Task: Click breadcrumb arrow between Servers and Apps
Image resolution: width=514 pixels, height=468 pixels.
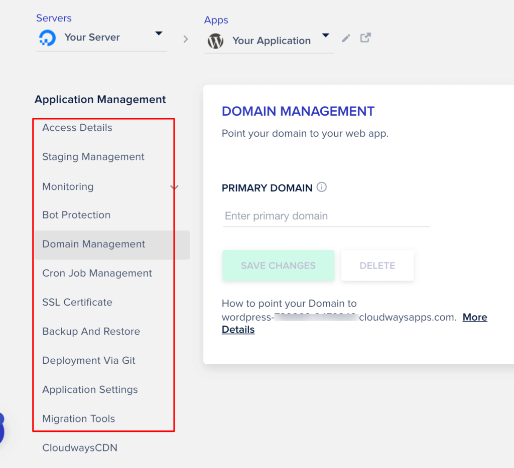Action: click(186, 39)
